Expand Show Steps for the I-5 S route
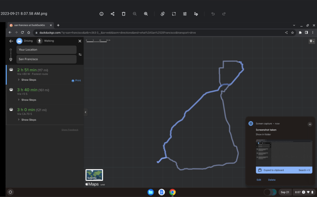This screenshot has width=317, height=197. click(x=27, y=100)
